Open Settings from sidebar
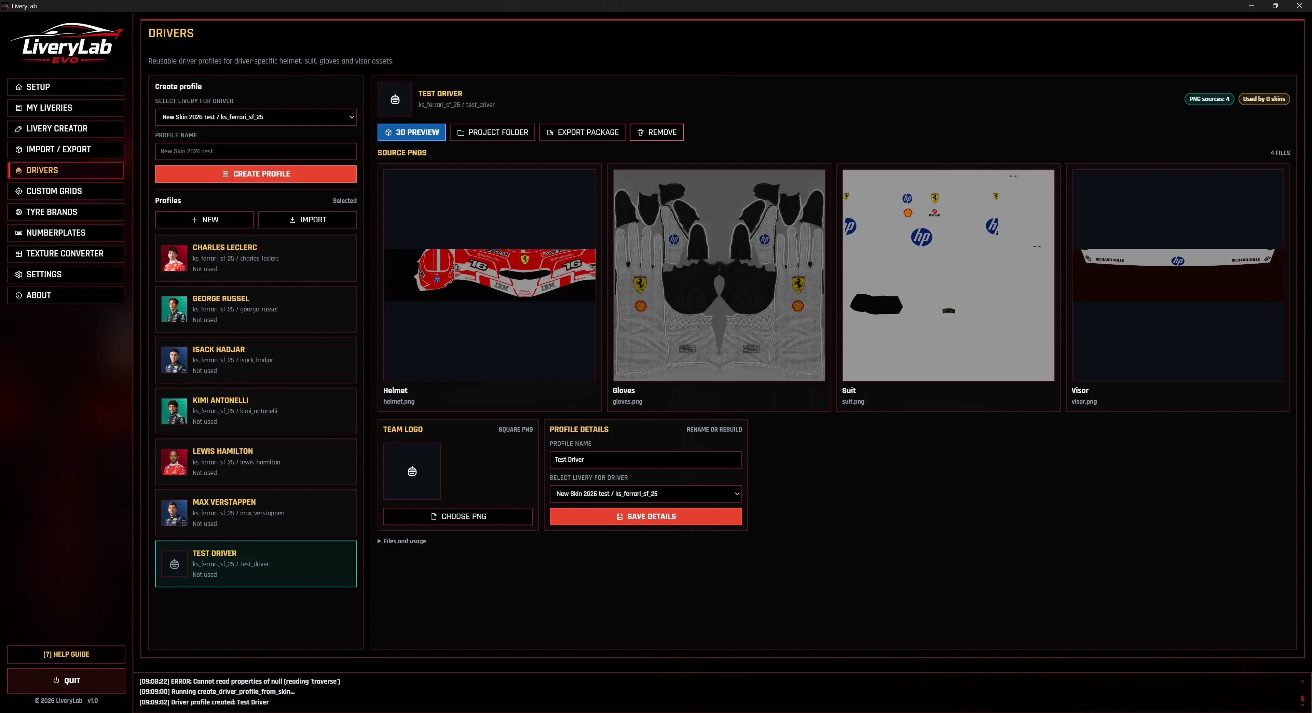This screenshot has height=713, width=1312. [66, 275]
